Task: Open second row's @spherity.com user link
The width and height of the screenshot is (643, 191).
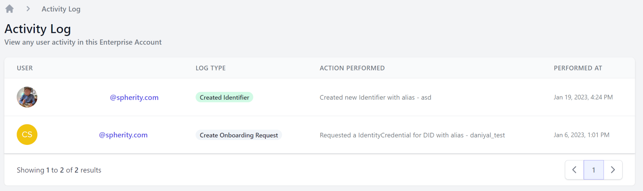Action: coord(123,135)
